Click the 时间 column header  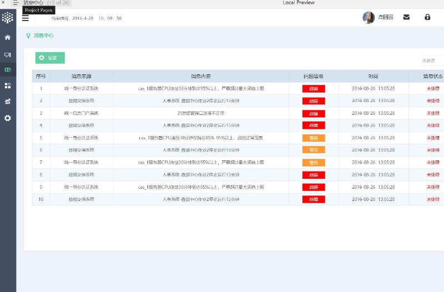[x=373, y=76]
